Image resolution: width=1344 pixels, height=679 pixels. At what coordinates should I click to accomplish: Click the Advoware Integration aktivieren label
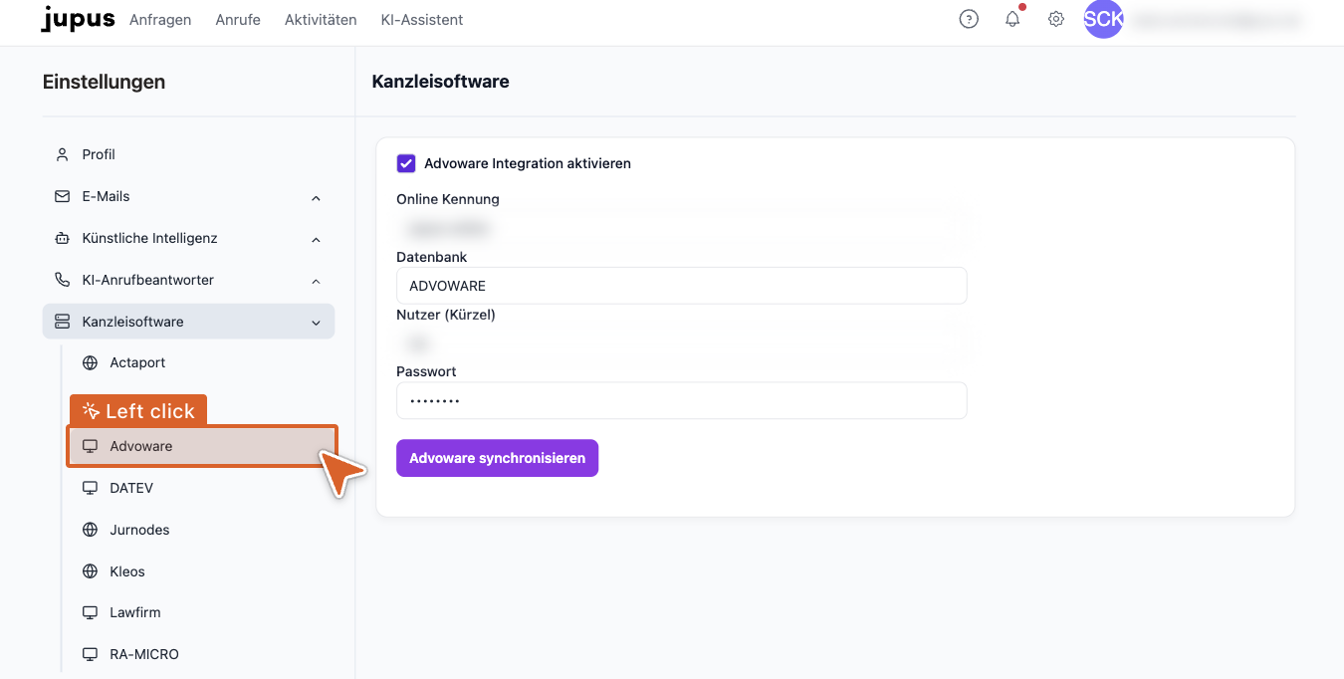coord(528,163)
